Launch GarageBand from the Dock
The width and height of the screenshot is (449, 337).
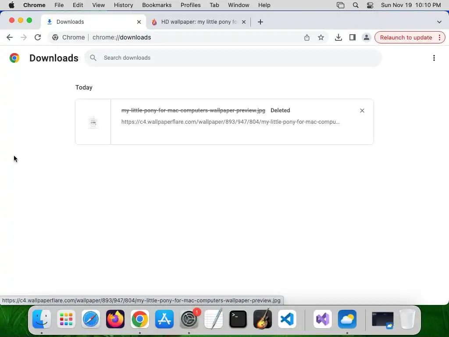(263, 319)
